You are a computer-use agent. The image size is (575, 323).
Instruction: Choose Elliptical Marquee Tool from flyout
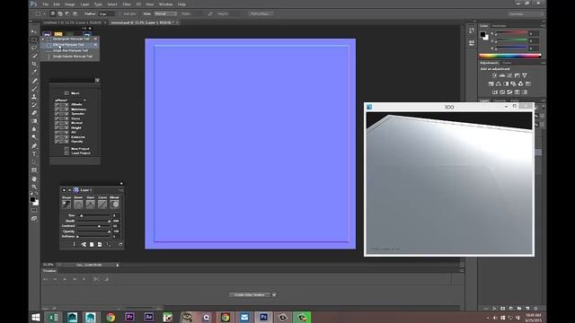69,45
